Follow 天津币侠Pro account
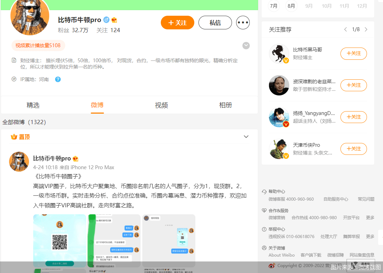Image resolution: width=383 pixels, height=273 pixels. (x=353, y=149)
